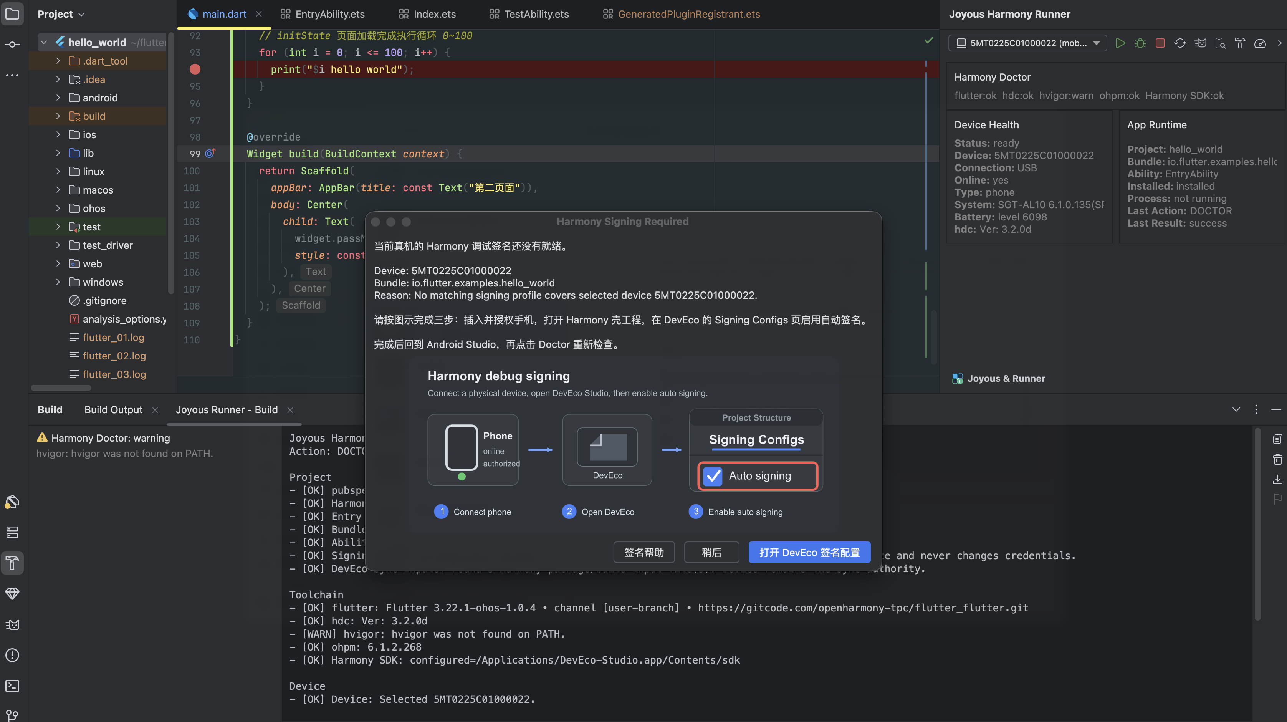
Task: Start debugging with the green bug icon
Action: click(x=1140, y=43)
